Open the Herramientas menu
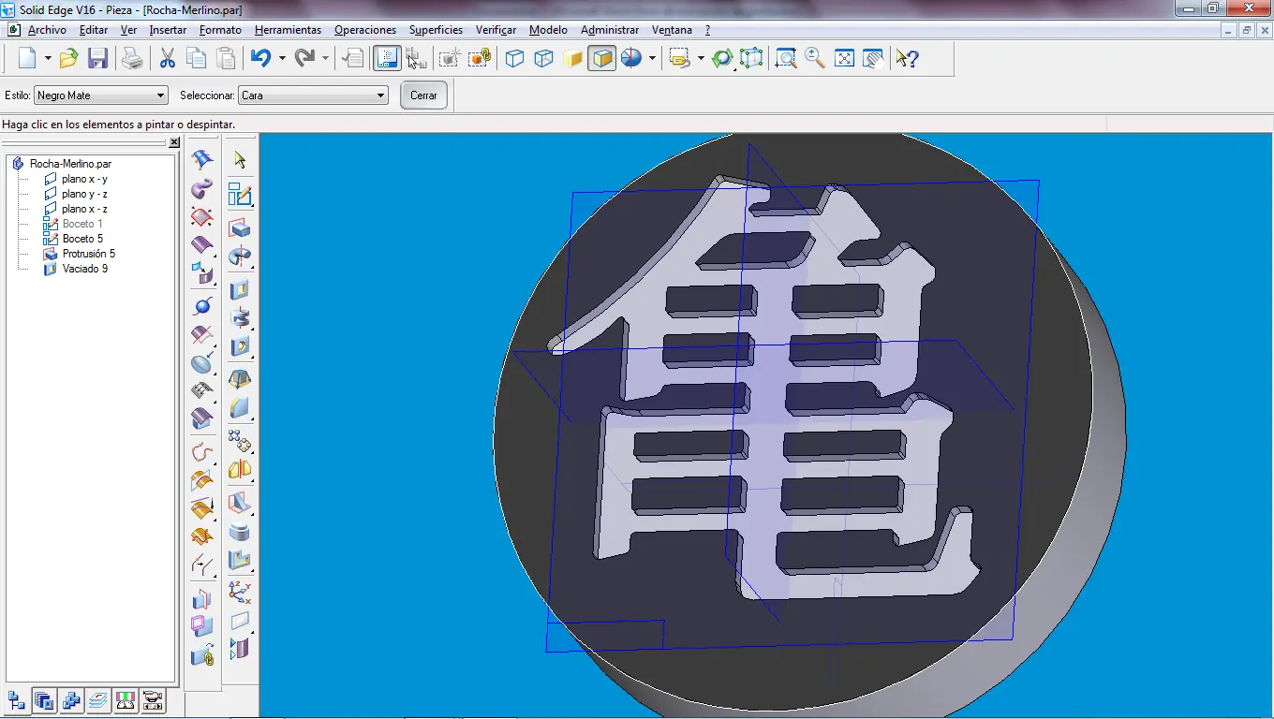 click(288, 30)
